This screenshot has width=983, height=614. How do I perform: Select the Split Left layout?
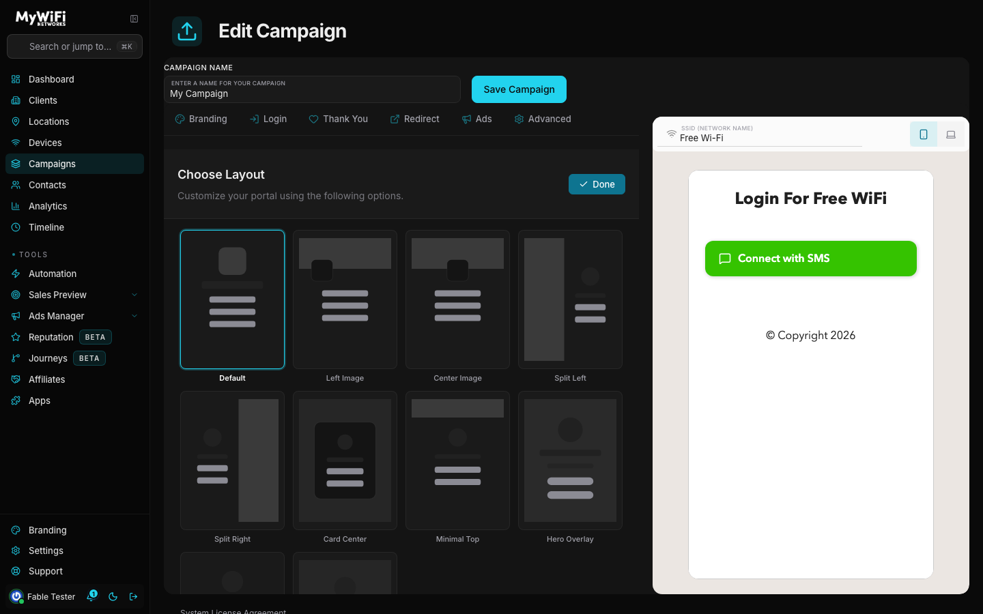click(570, 299)
